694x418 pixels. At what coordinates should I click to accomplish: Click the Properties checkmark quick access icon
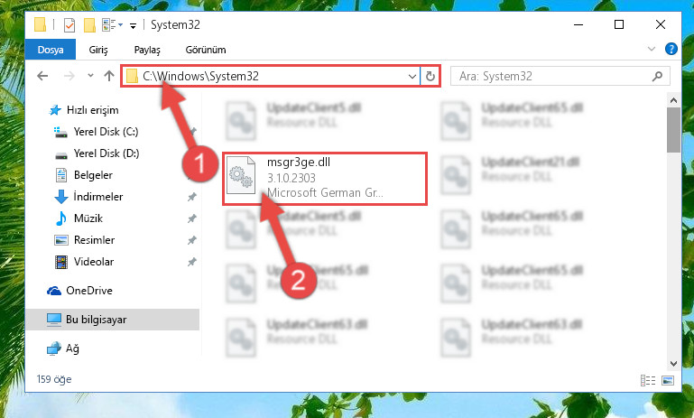(69, 25)
